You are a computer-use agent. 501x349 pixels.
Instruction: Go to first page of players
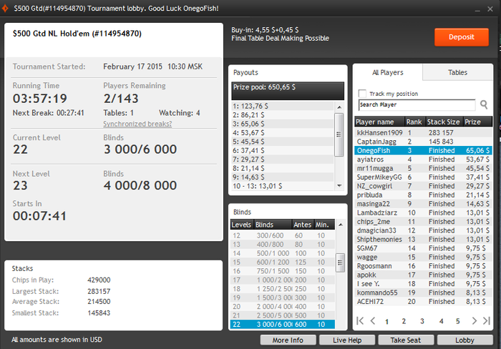click(360, 320)
